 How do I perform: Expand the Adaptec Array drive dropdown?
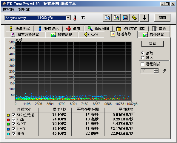coord(68,18)
